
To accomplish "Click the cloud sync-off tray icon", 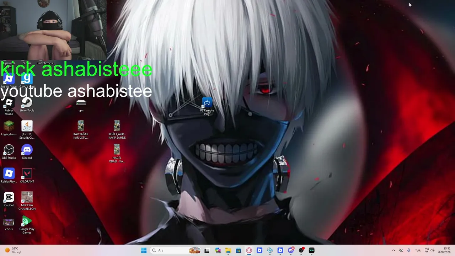I will 401,250.
